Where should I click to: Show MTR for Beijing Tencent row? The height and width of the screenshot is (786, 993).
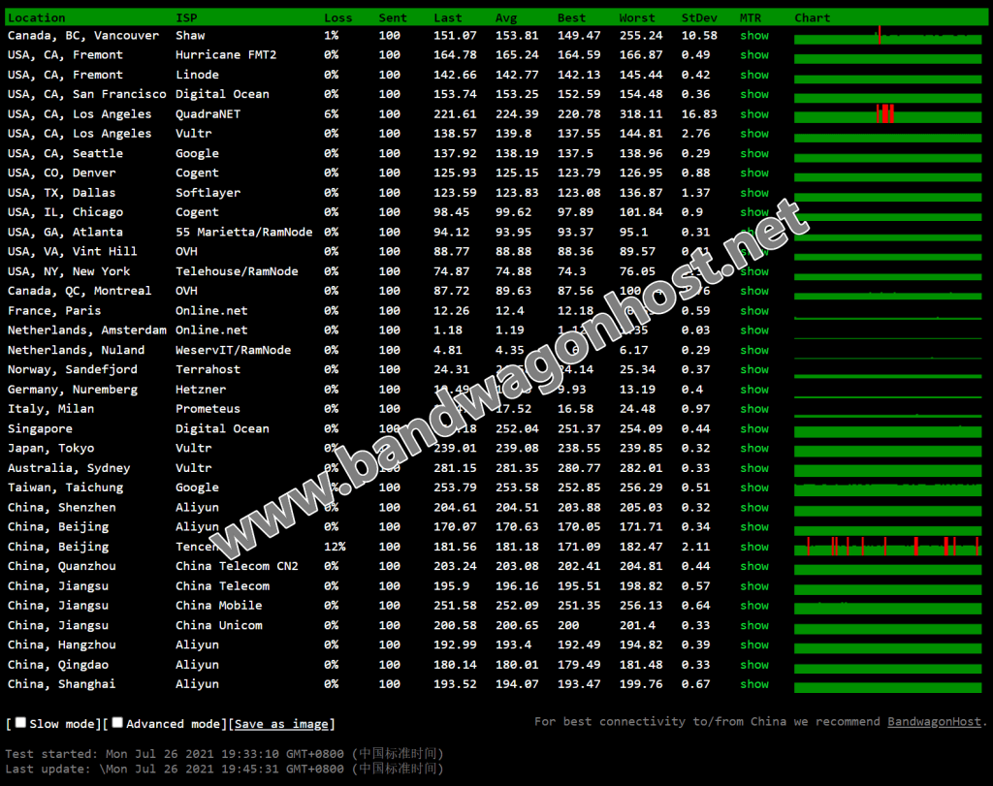click(x=754, y=547)
